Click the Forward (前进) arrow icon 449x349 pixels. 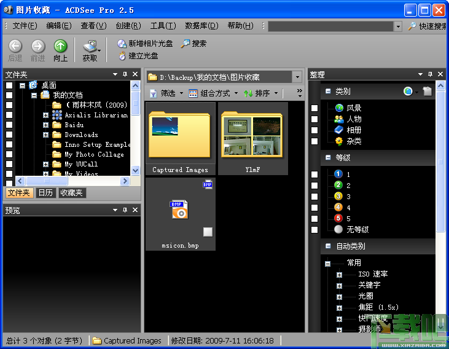click(x=38, y=46)
